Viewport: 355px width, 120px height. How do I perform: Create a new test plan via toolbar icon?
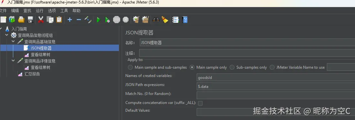(3, 20)
